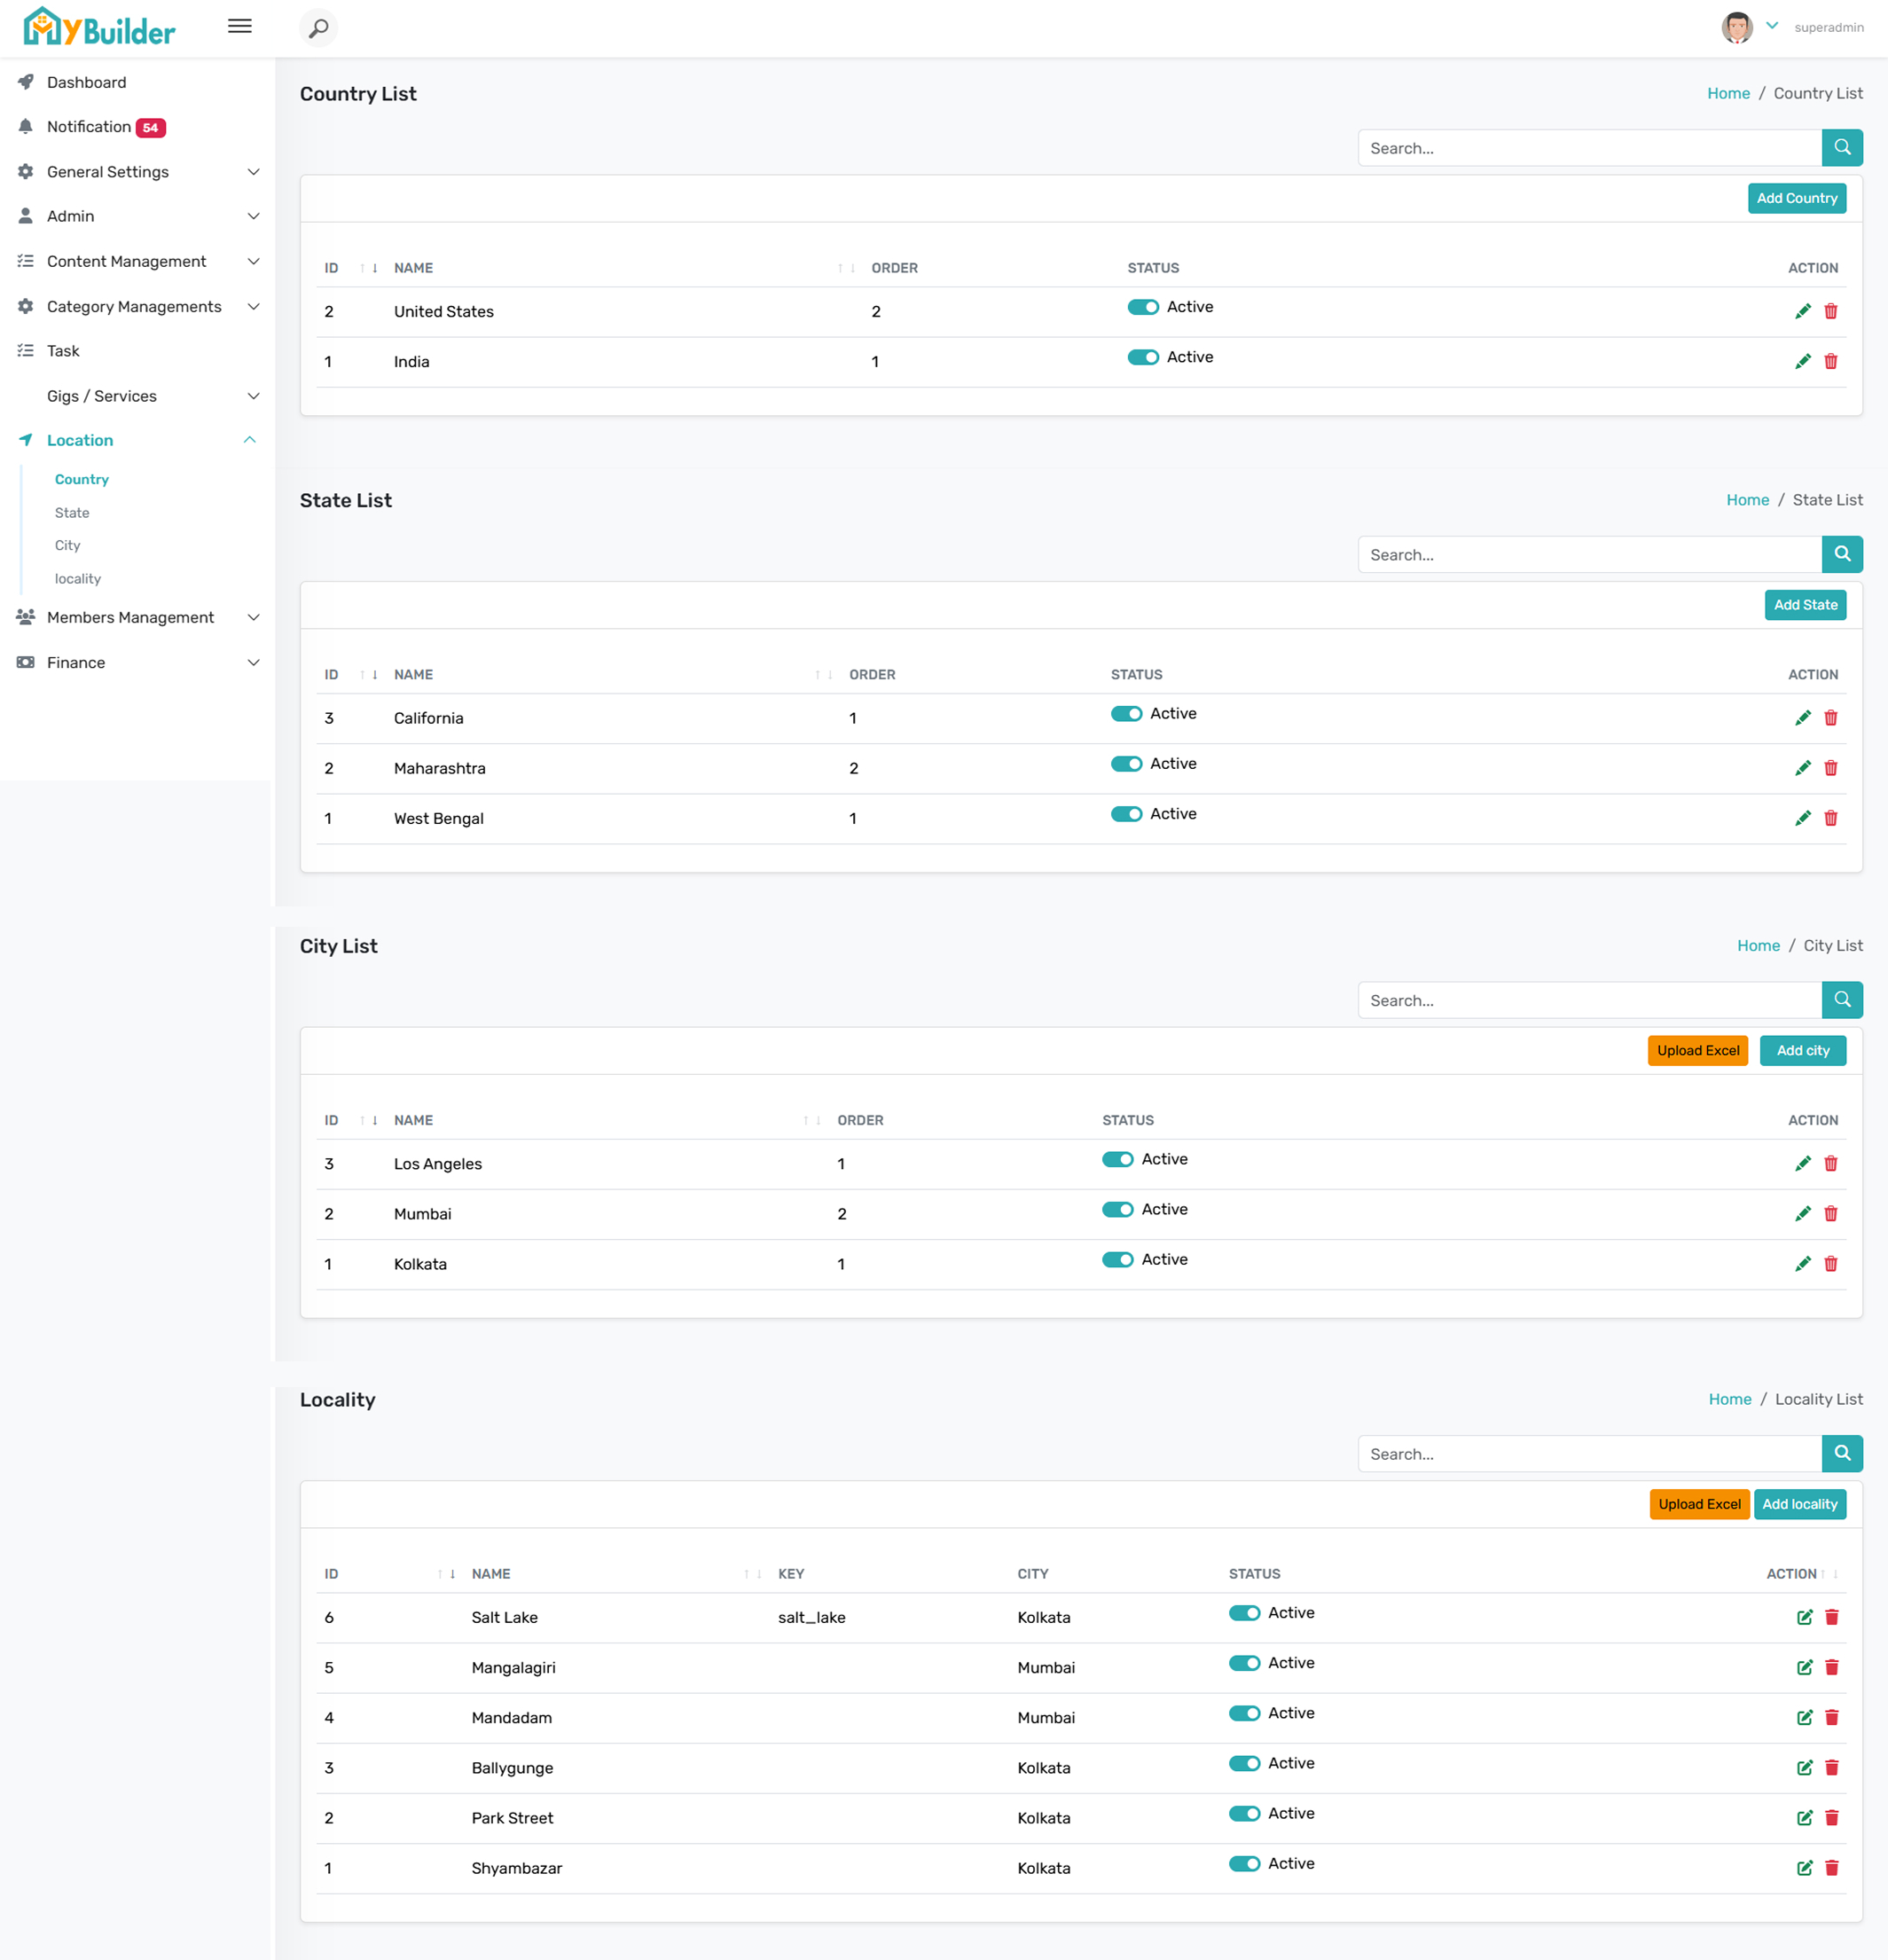1888x1960 pixels.
Task: Click edit icon for California state
Action: [x=1802, y=718]
